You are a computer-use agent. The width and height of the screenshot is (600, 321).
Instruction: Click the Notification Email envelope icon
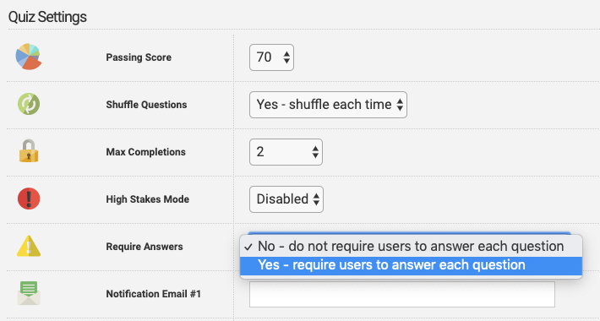29,293
